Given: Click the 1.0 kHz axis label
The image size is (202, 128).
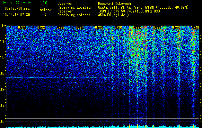Looking at the screenshot, I should coord(3,58).
